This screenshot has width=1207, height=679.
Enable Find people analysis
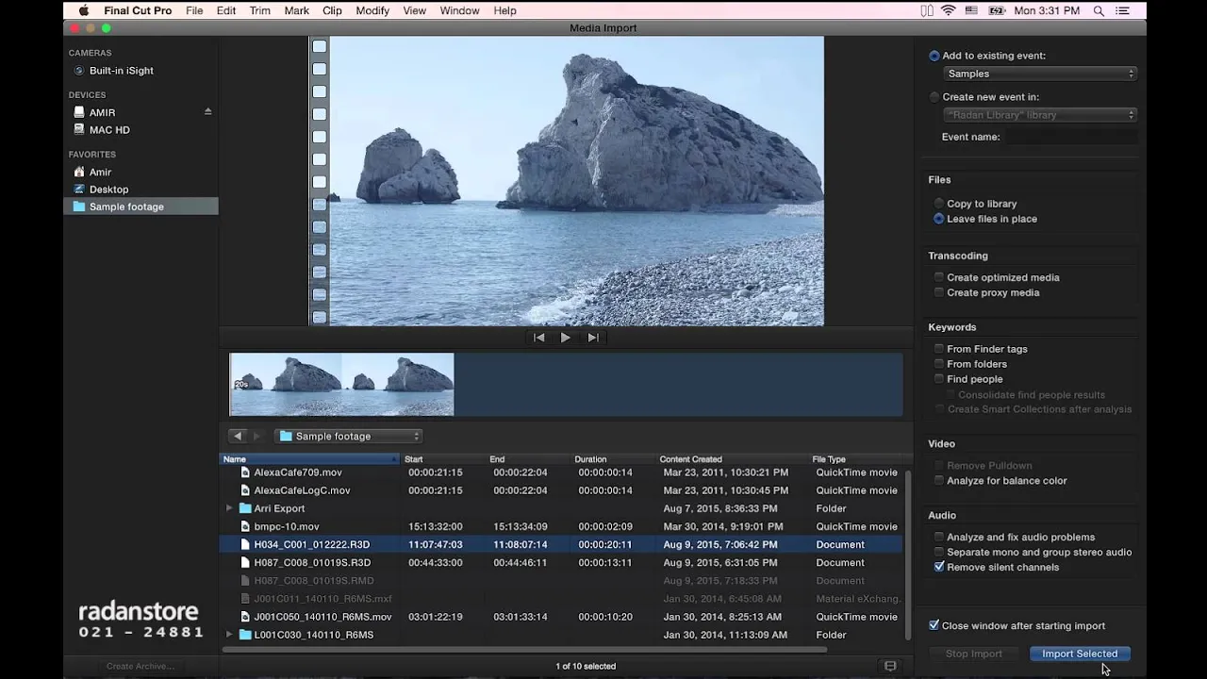click(938, 379)
